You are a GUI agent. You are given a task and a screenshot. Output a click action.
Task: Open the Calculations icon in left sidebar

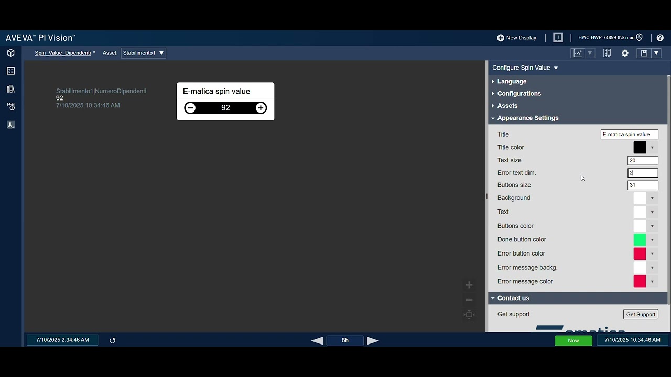pos(10,71)
